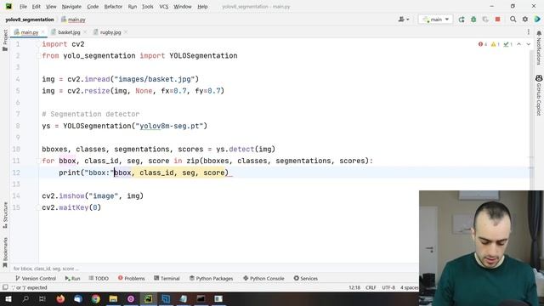Click UTF-8 encoding in status bar

(388, 287)
